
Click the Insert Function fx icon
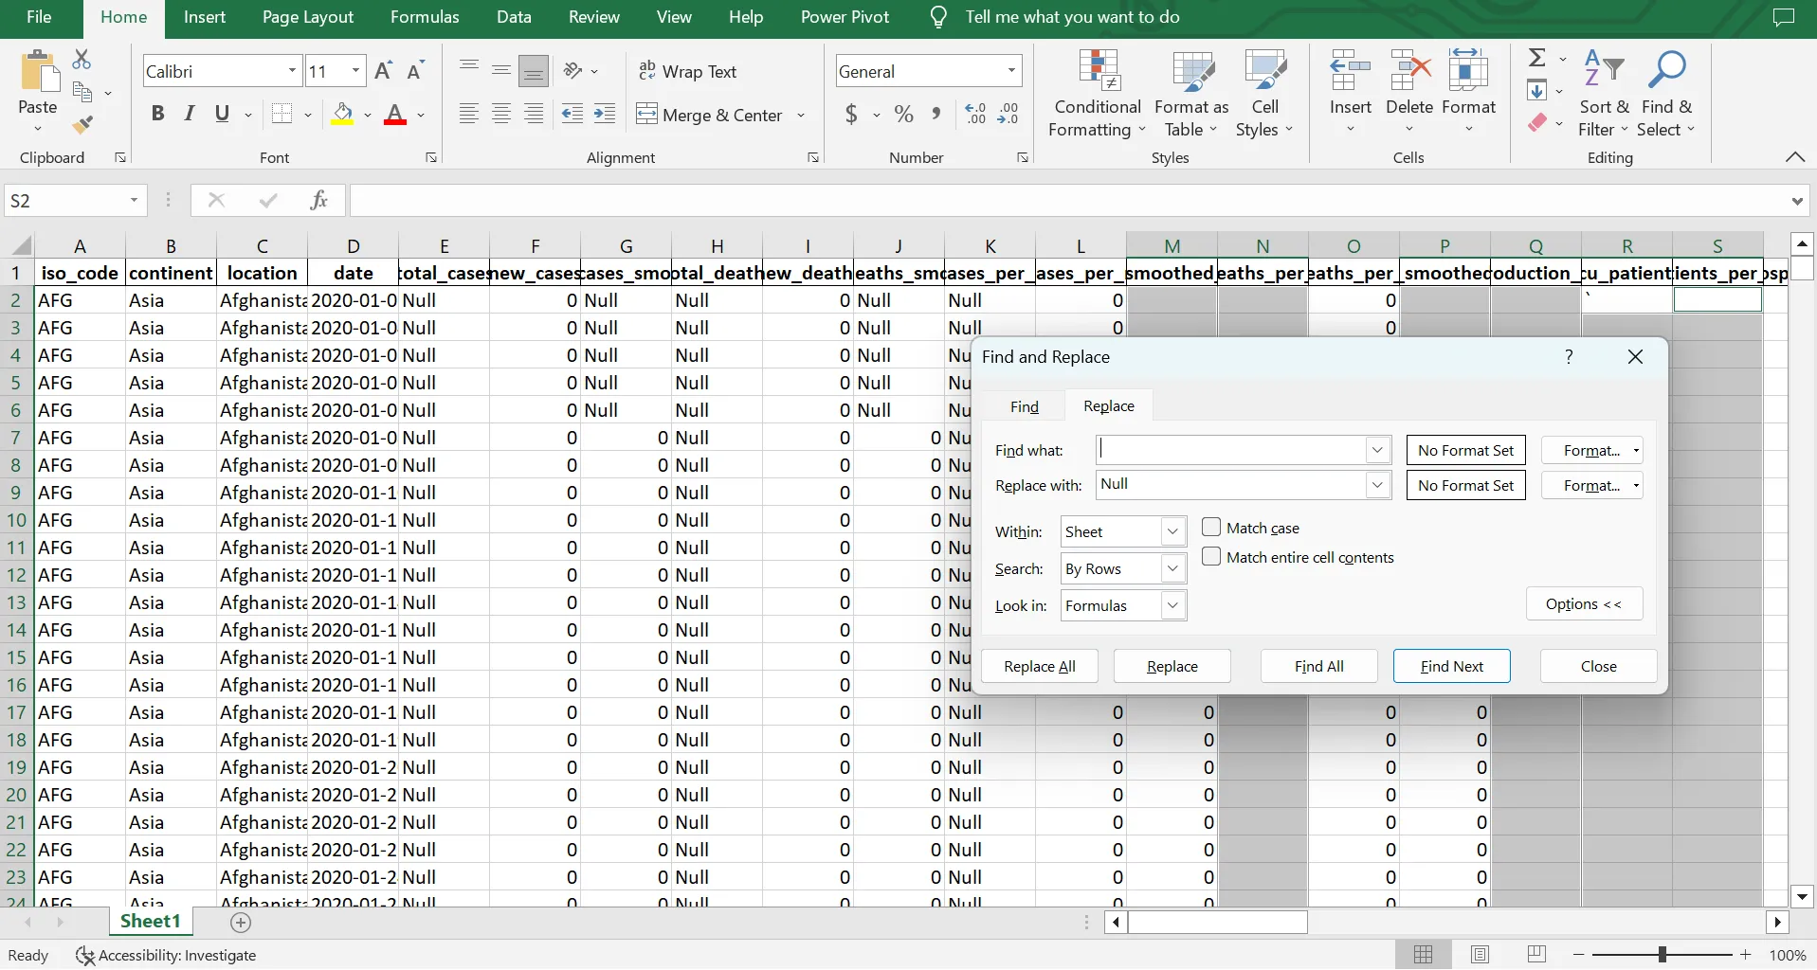point(319,200)
